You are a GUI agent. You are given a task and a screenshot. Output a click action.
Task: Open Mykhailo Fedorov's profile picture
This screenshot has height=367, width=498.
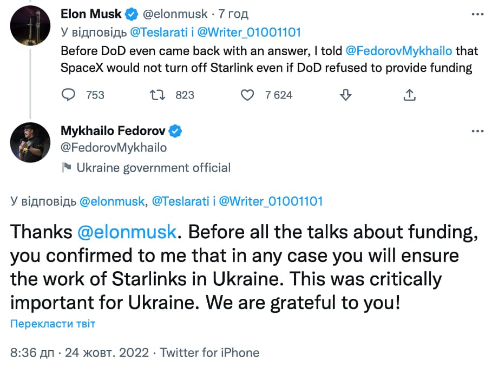(x=31, y=142)
